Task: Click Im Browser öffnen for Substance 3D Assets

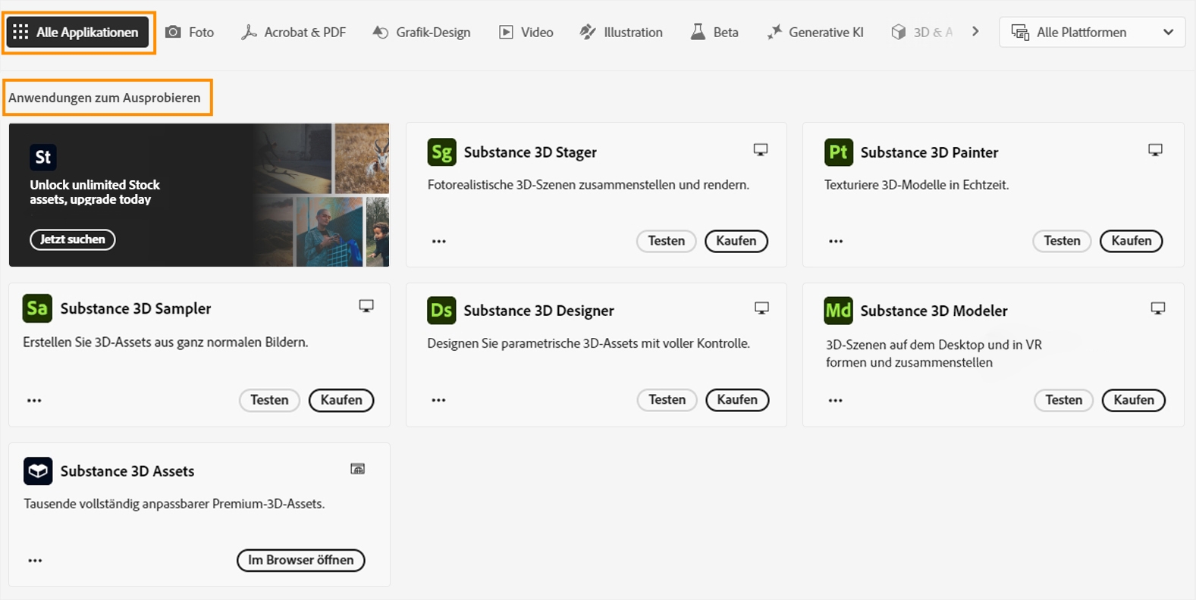Action: [301, 560]
